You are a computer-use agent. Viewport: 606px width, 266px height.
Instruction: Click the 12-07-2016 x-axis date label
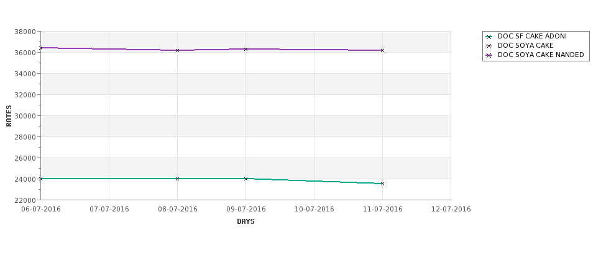coord(451,209)
